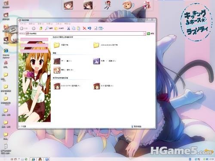Click the Internet Explorer taskbar button
215x161 pixels.
33,159
